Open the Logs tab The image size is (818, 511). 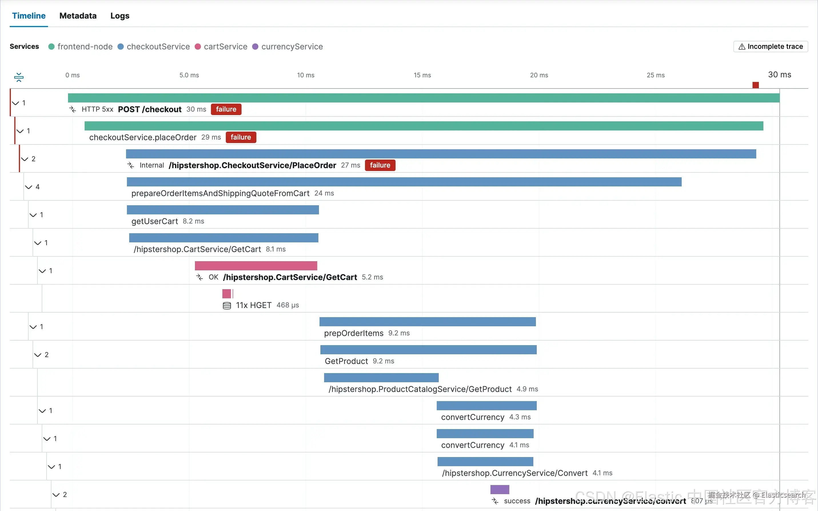(x=120, y=16)
